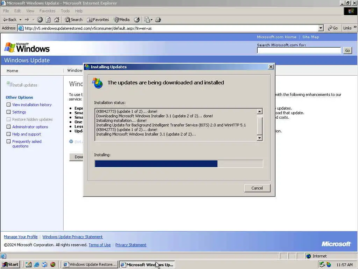Click the Show Desktop quick launch icon
Image resolution: width=358 pixels, height=269 pixels.
pos(28,264)
